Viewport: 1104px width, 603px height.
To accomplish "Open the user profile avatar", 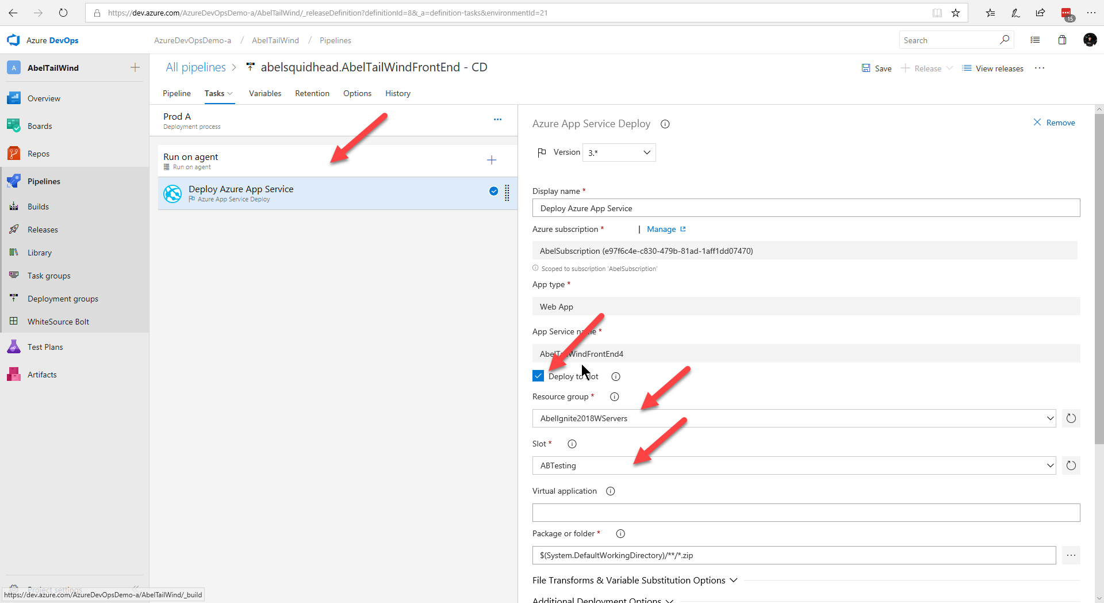I will pos(1090,40).
